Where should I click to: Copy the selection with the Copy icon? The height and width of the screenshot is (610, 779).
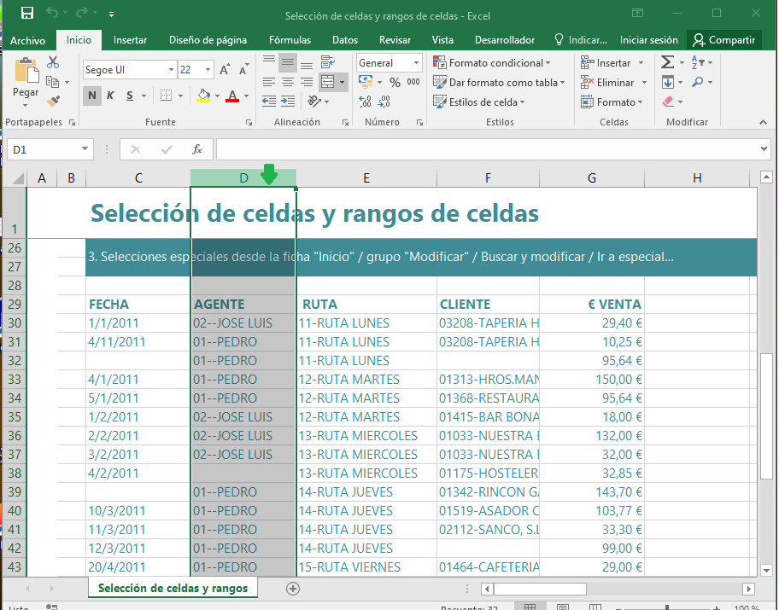pos(52,81)
